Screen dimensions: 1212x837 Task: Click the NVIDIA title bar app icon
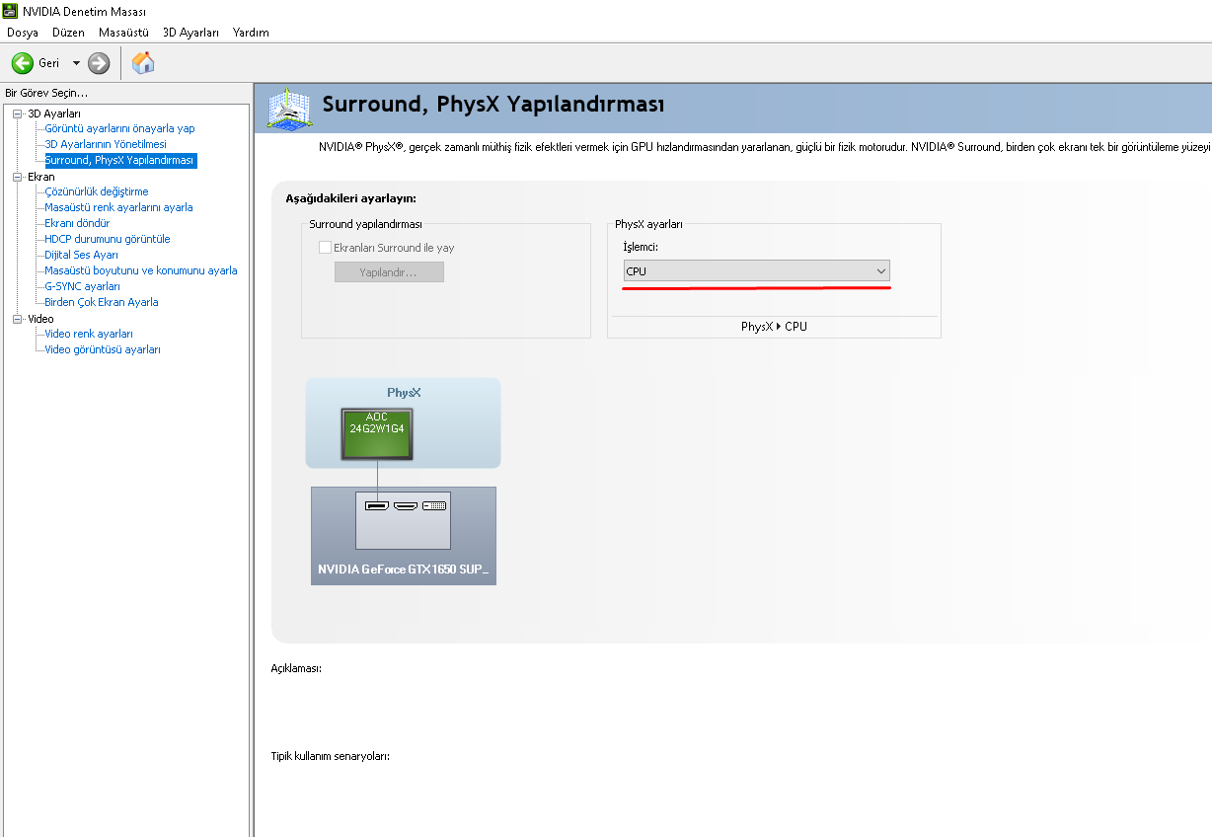tap(11, 12)
